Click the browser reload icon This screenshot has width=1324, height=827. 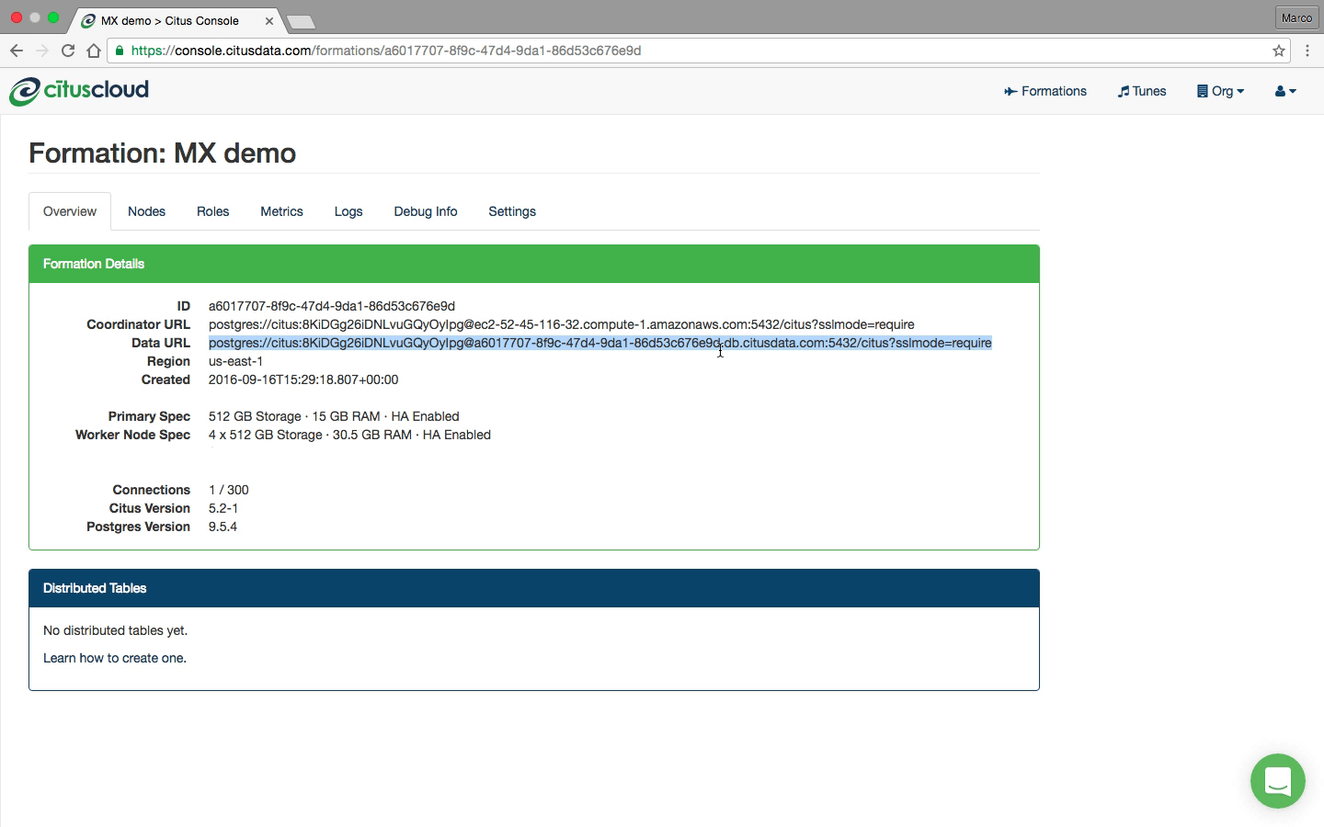(x=68, y=51)
